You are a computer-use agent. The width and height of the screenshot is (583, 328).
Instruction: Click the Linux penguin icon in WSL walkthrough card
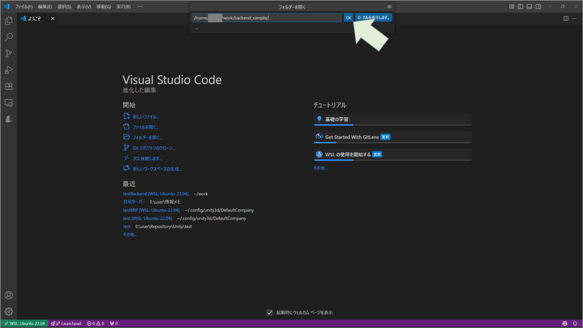click(x=319, y=155)
